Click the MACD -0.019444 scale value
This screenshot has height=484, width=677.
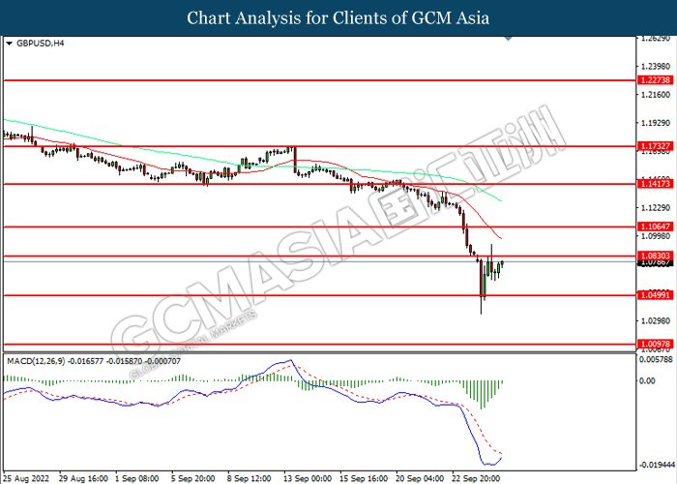click(x=657, y=465)
